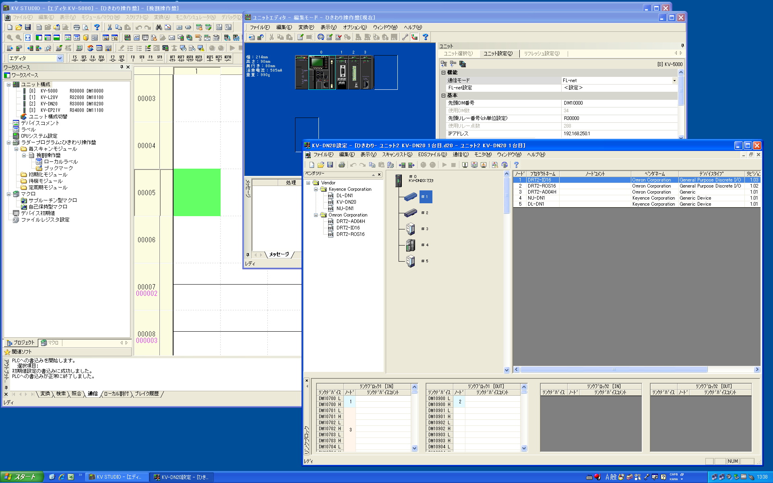This screenshot has width=773, height=483.
Task: Open ブレイク履歴 output tab
Action: coord(147,394)
